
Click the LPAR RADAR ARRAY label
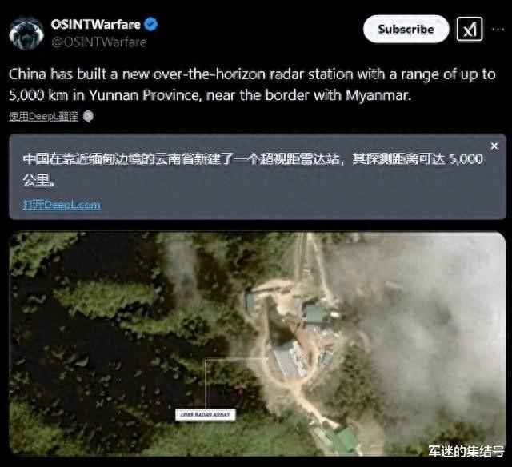click(x=205, y=414)
